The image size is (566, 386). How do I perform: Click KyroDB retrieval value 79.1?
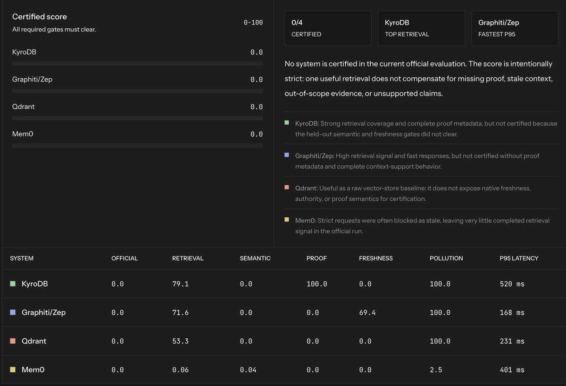(180, 284)
